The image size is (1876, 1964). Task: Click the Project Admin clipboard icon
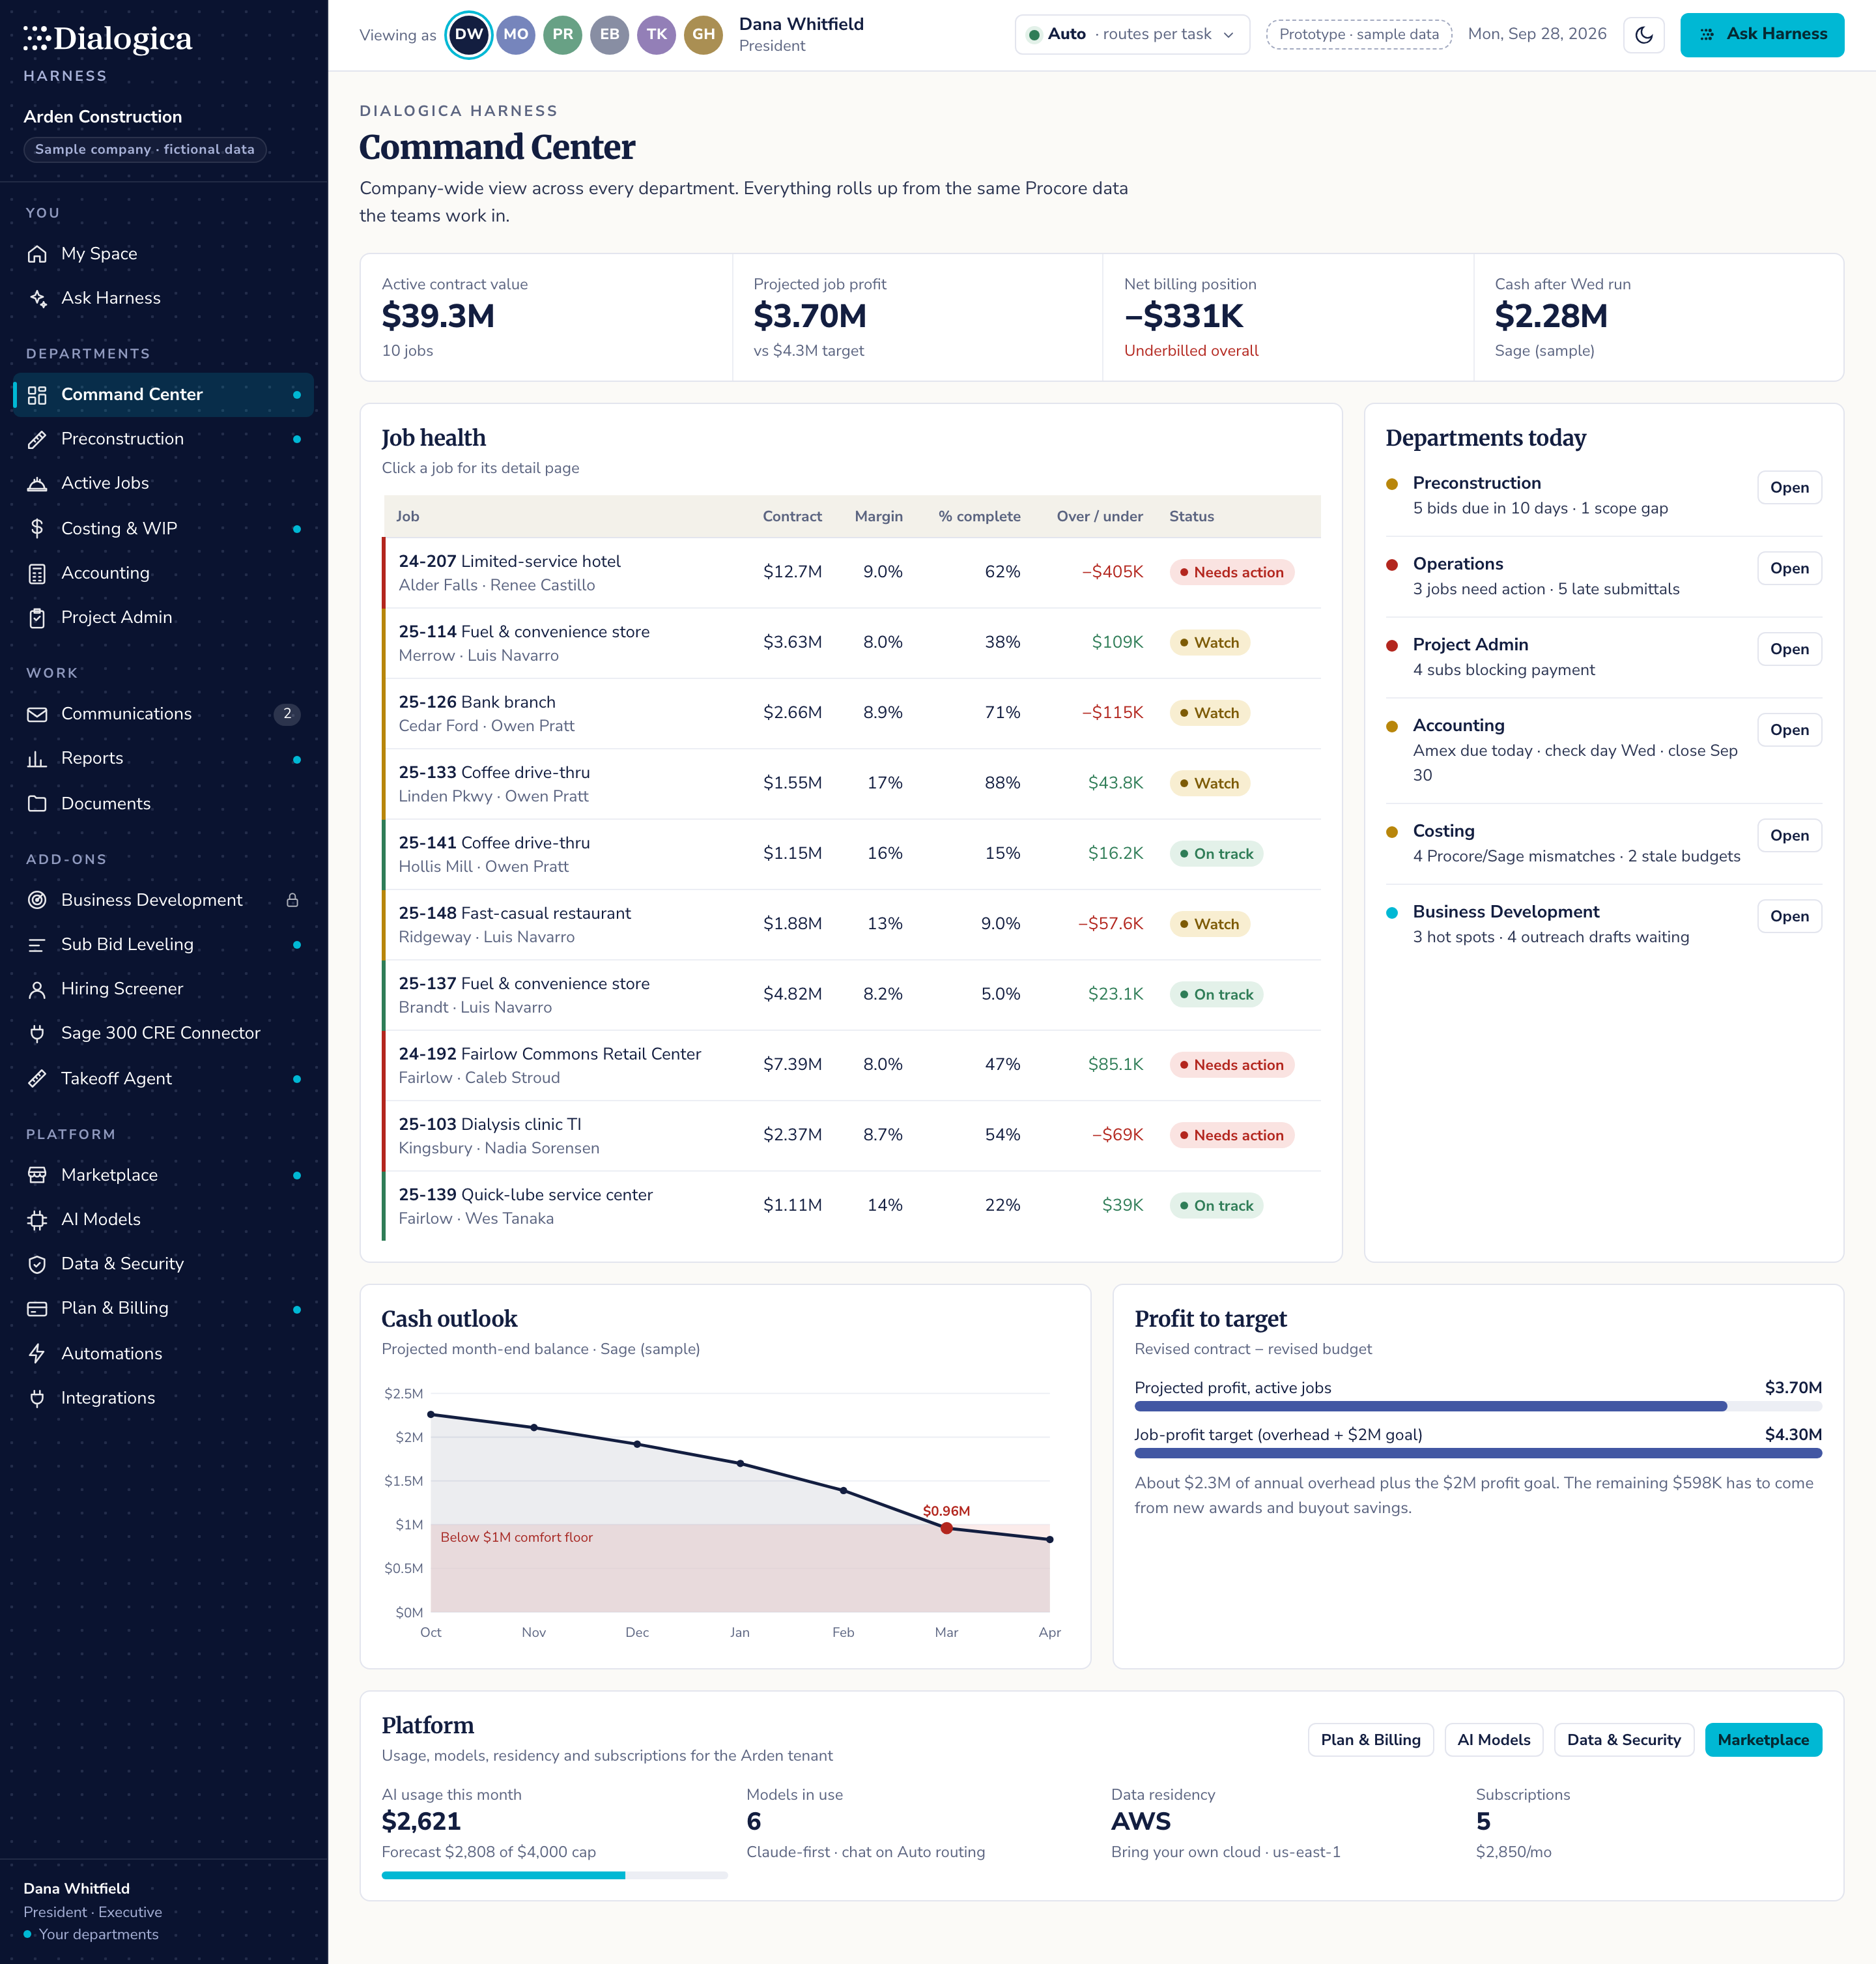37,617
